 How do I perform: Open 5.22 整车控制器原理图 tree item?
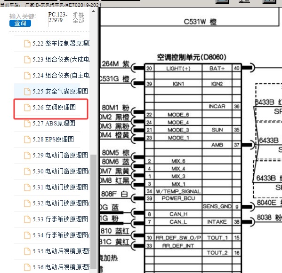coord(61,43)
